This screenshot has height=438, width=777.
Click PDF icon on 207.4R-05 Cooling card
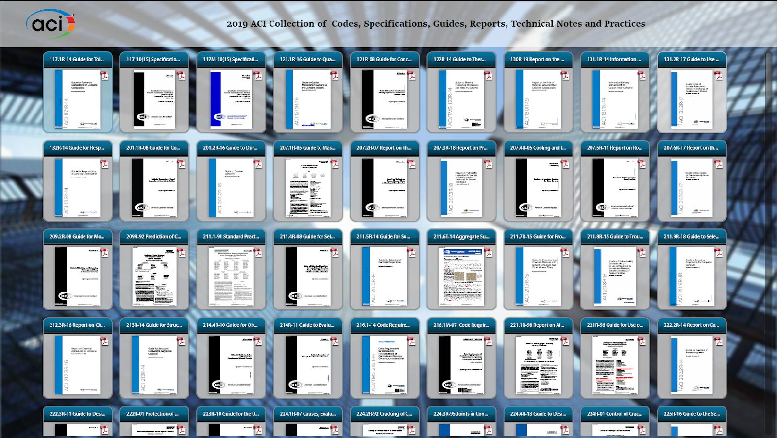point(565,164)
